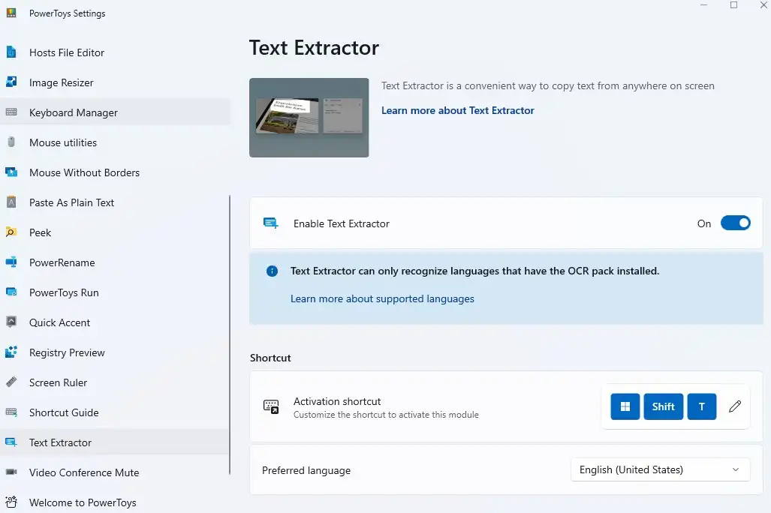Navigate to Mouse Without Borders

click(115, 172)
